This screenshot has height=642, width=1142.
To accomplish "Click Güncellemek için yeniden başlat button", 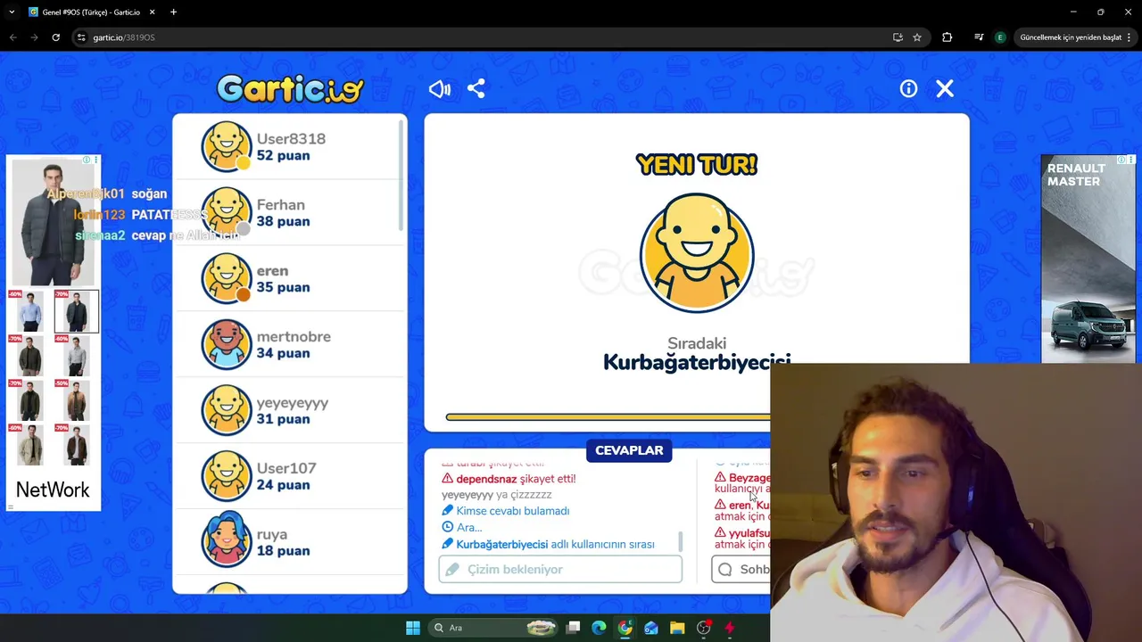I will 1071,37.
